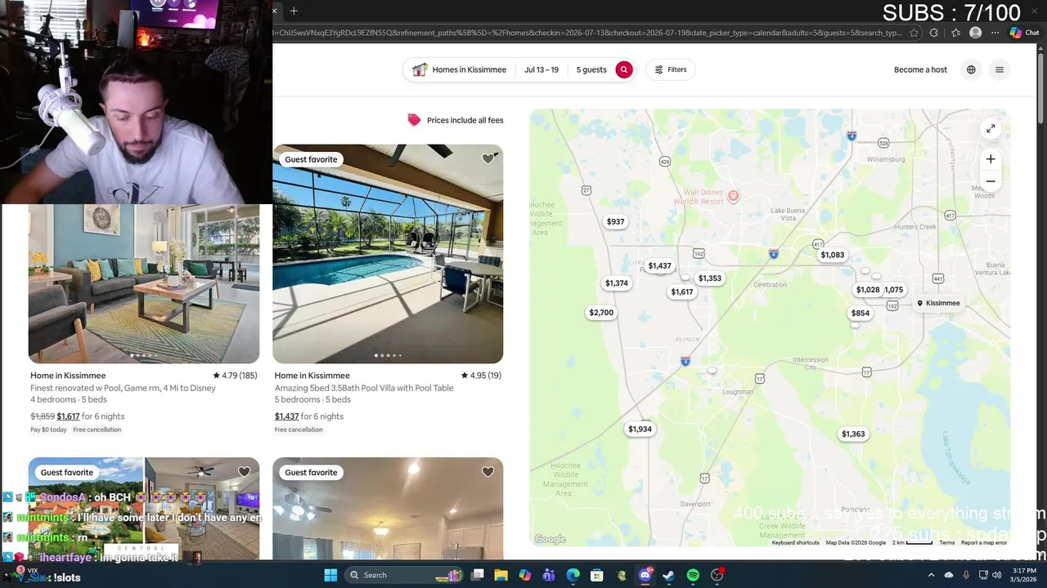Click the red Airbnb search magnifier button

(624, 69)
